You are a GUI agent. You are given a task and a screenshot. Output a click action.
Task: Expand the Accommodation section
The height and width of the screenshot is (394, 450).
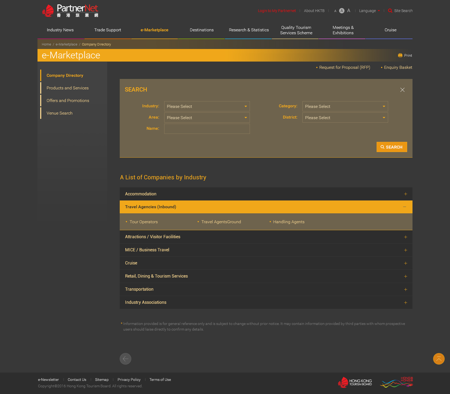pyautogui.click(x=406, y=194)
